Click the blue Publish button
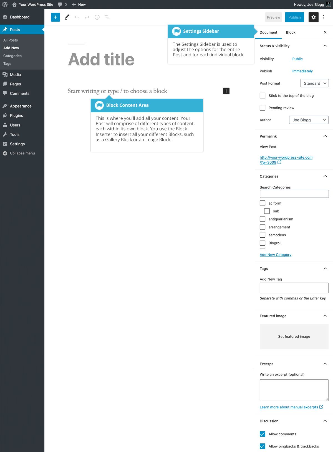 (x=294, y=17)
